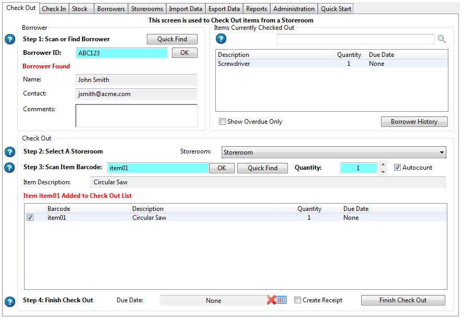Toggle the Autocount checkbox
This screenshot has height=319, width=462.
[x=397, y=168]
